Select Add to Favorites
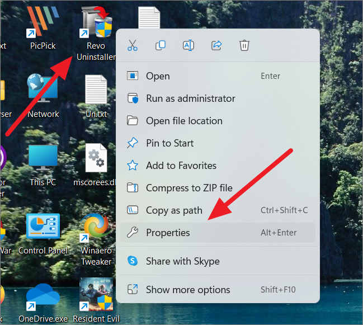The height and width of the screenshot is (325, 363). coord(218,166)
